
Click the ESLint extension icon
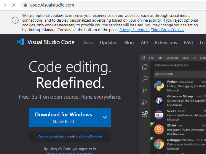[x=159, y=129]
